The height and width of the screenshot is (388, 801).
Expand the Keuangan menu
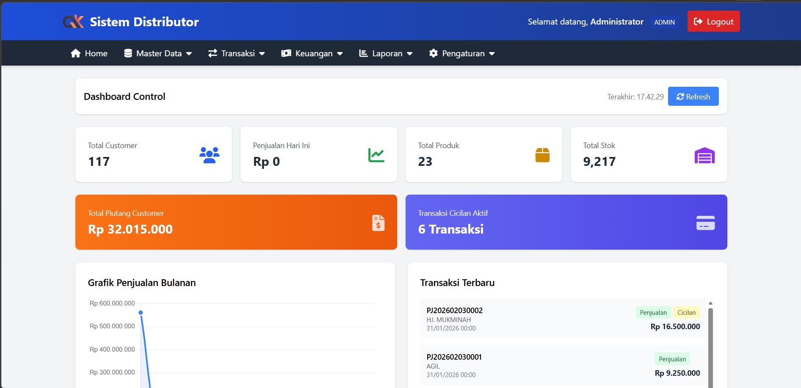pos(312,53)
